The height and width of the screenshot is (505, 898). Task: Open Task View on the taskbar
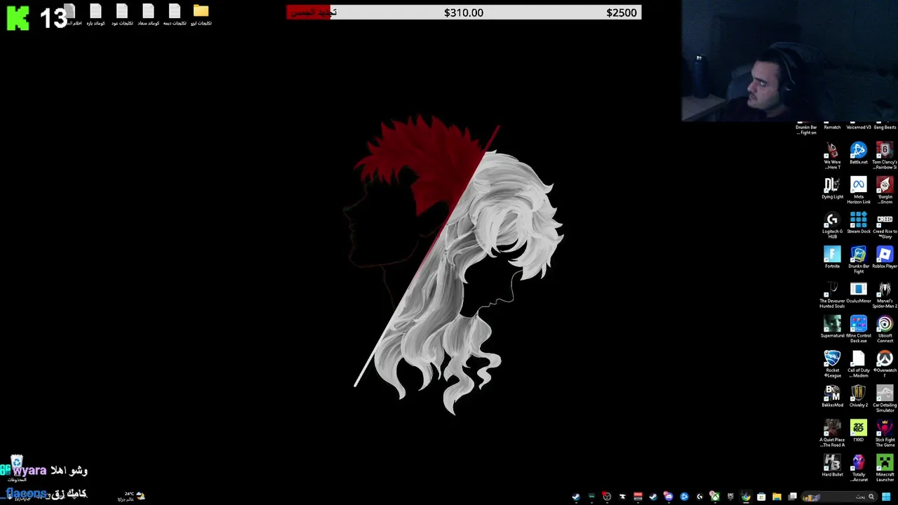pos(792,497)
